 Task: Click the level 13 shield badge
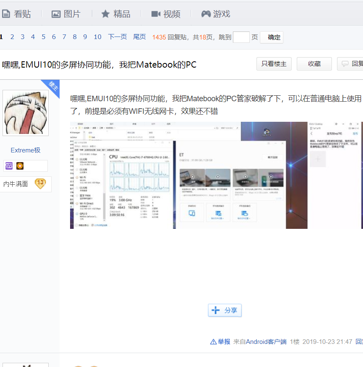40,183
